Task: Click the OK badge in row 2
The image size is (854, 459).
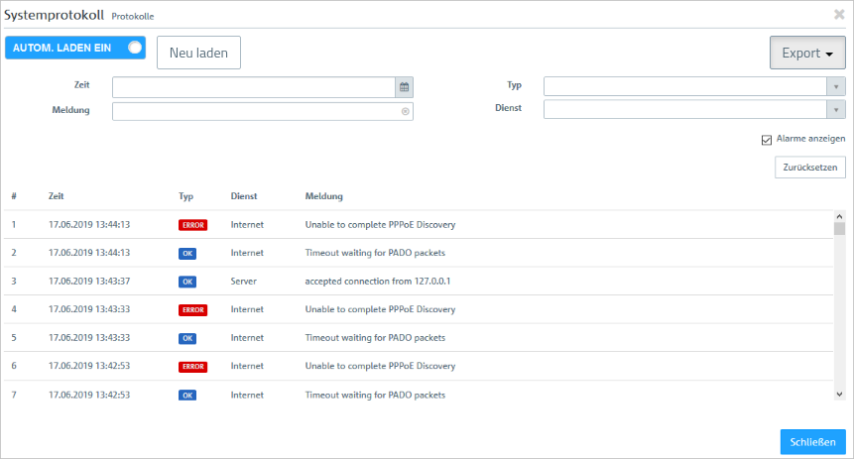Action: click(x=187, y=254)
